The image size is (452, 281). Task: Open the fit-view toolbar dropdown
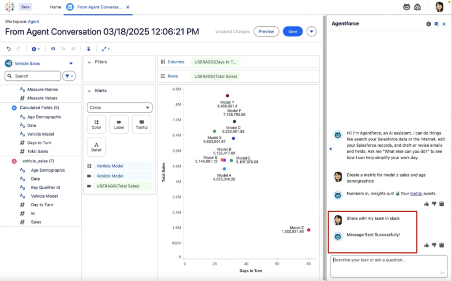(105, 49)
